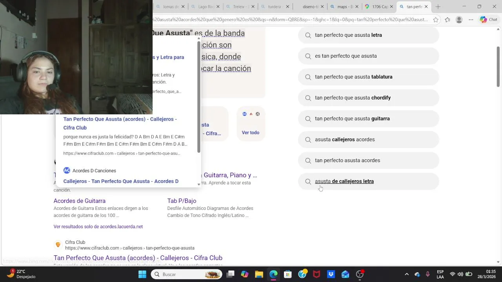Open OneDrive cloud tray icon
The image size is (502, 282).
(417, 274)
